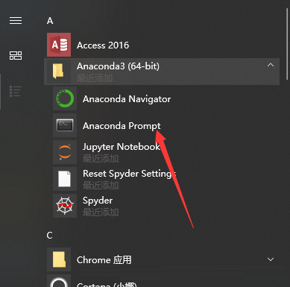Collapse the Anaconda3 folder with the up chevron
Image resolution: width=290 pixels, height=287 pixels.
(x=271, y=65)
